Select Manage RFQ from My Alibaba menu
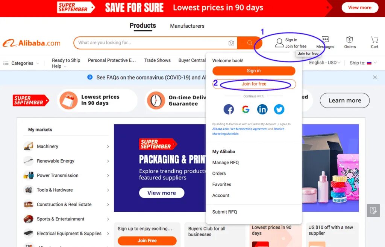Screen dimensions: 385x247 [226, 163]
